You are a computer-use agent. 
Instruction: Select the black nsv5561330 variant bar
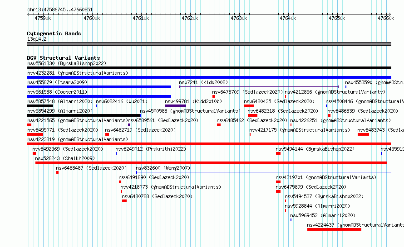(209, 68)
